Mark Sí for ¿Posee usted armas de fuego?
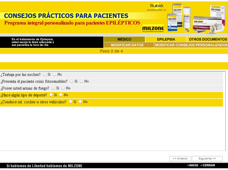 coord(53,88)
